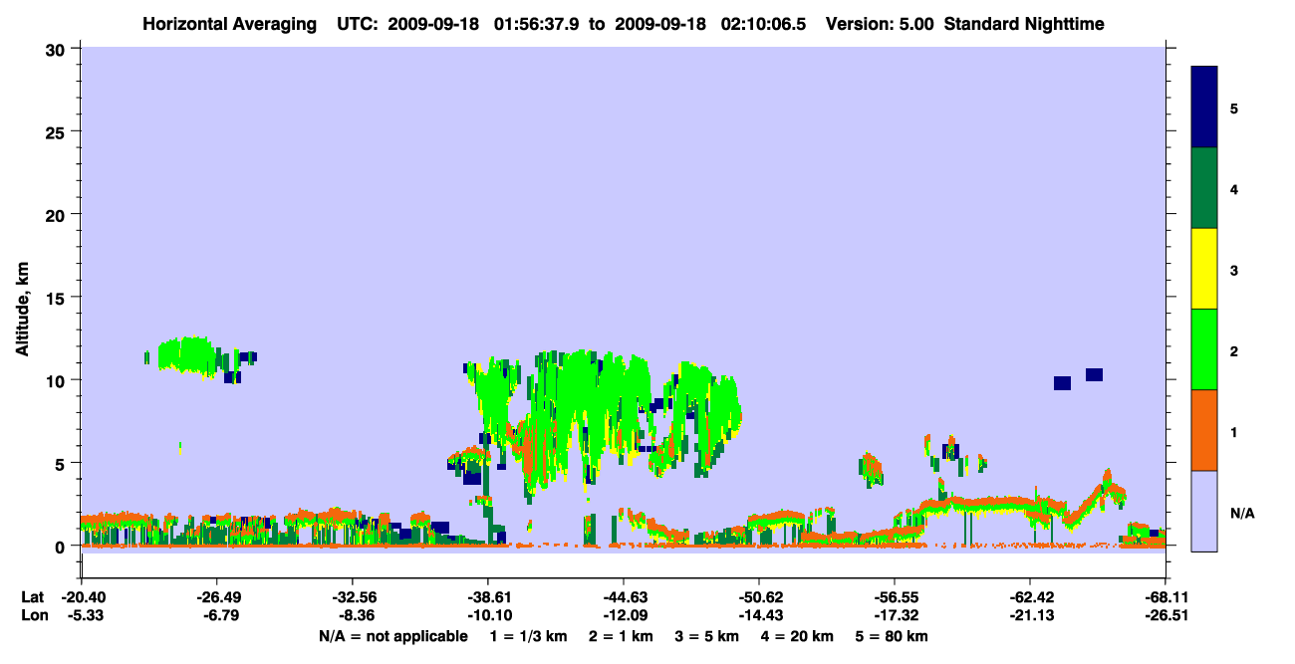Click latitude value -56.55
Screen dimensions: 1295x664
(894, 597)
